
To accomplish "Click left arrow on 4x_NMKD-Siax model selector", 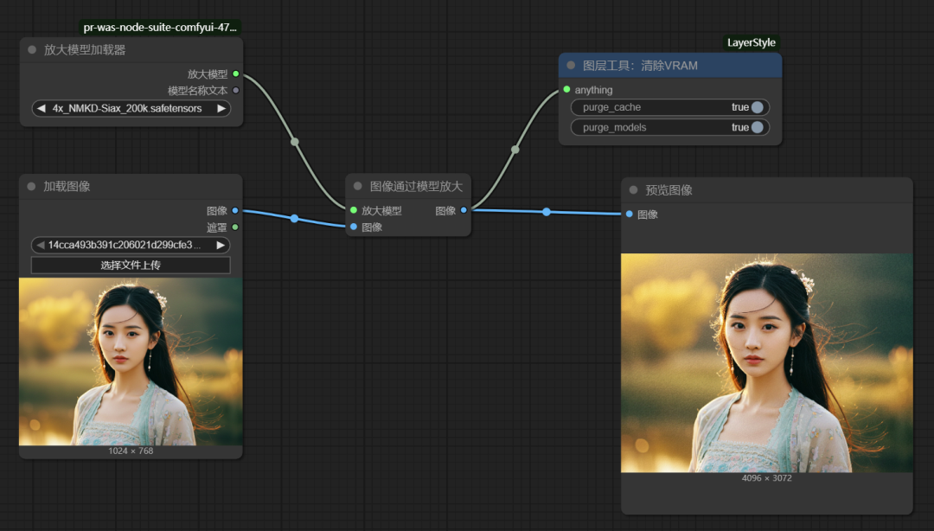I will pos(39,108).
